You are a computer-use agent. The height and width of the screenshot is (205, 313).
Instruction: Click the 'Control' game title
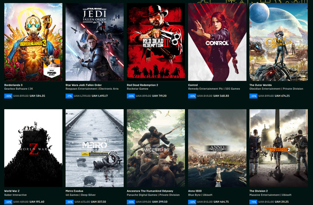point(193,85)
